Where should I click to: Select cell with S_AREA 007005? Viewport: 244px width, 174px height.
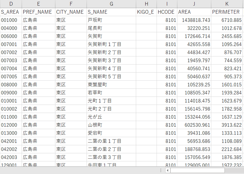(x=11, y=77)
